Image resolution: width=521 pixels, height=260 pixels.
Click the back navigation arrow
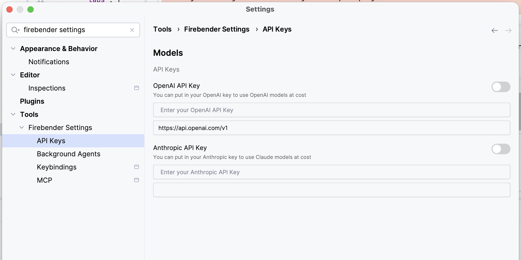[495, 30]
